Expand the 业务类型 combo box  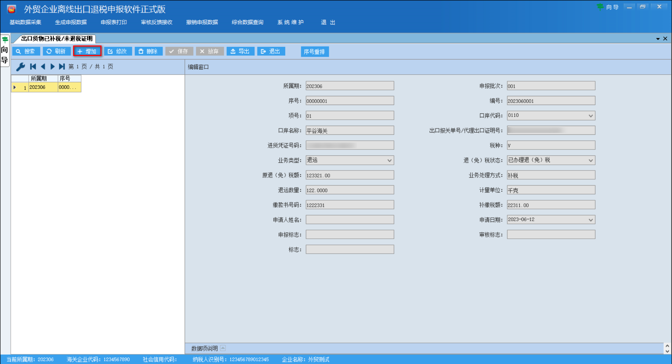point(389,160)
